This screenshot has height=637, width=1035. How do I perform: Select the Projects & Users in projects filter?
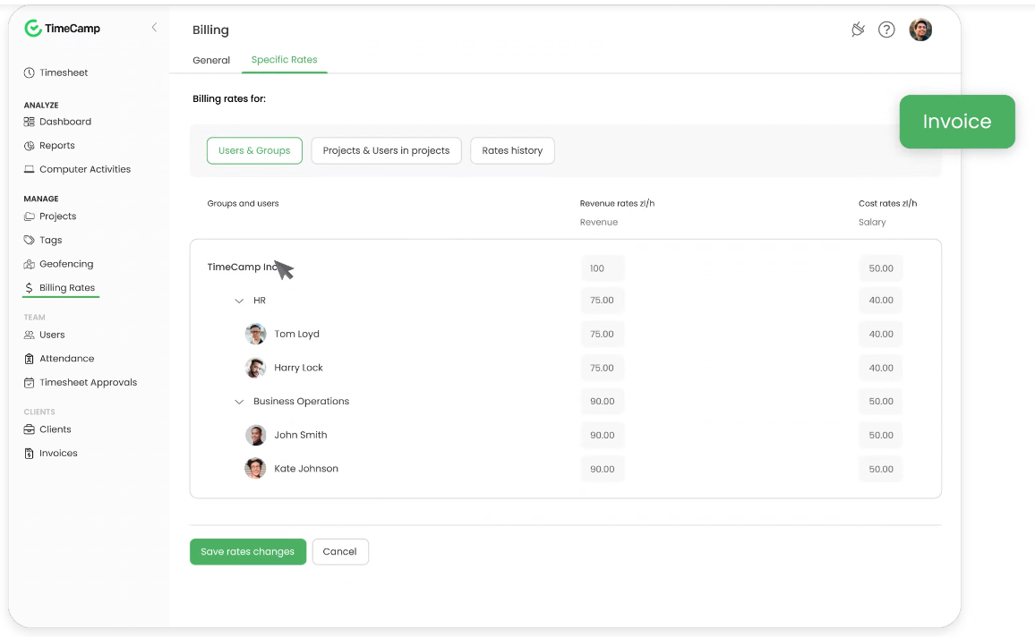pyautogui.click(x=386, y=150)
